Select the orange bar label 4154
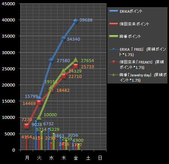 pyautogui.click(x=27, y=137)
